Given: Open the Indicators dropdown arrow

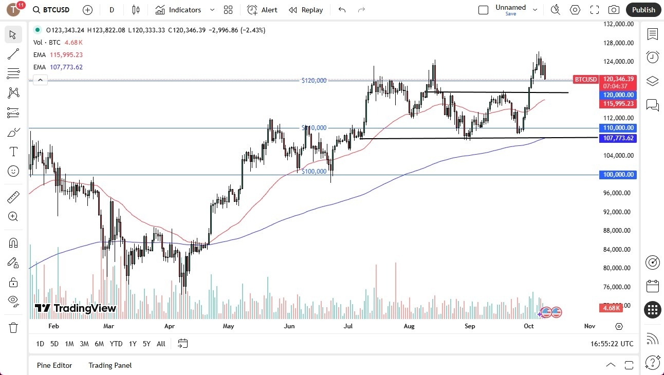Looking at the screenshot, I should click(211, 10).
